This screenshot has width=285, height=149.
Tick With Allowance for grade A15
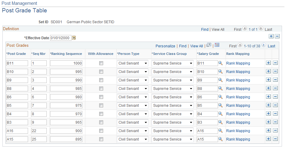101,139
